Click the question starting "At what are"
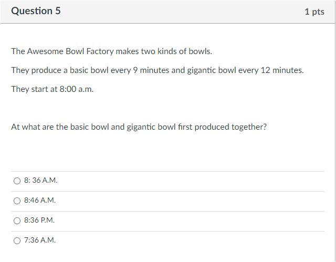Image resolution: width=336 pixels, height=262 pixels. [139, 127]
